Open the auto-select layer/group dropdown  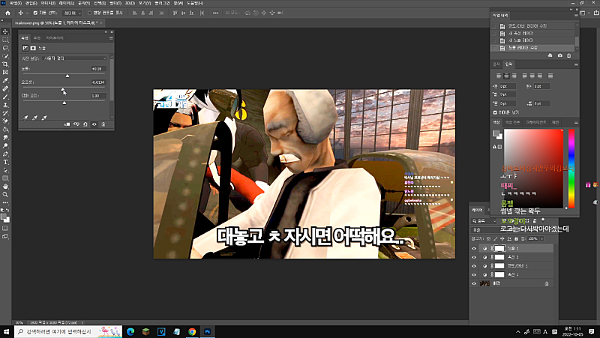pos(71,13)
